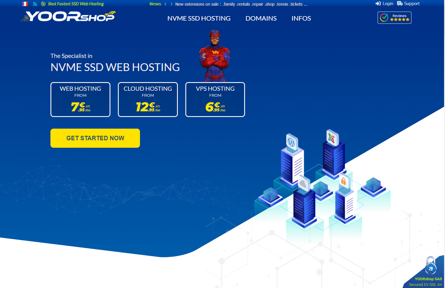Image resolution: width=445 pixels, height=288 pixels.
Task: Click GET STARTED NOW button
Action: pyautogui.click(x=95, y=138)
